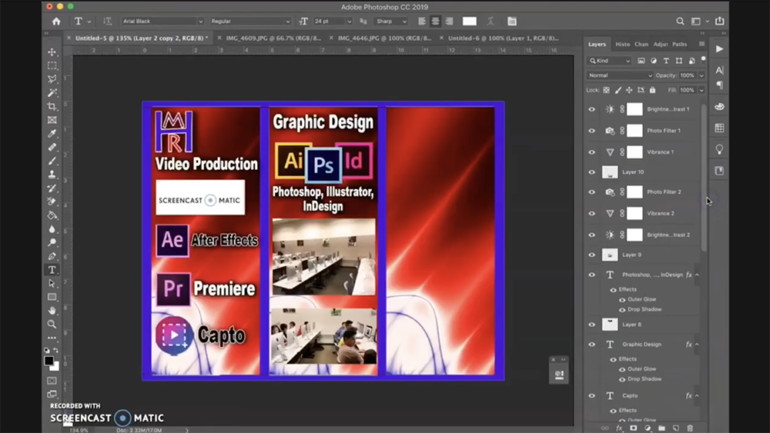Switch to IMG_4646.JPG document tab

point(385,38)
